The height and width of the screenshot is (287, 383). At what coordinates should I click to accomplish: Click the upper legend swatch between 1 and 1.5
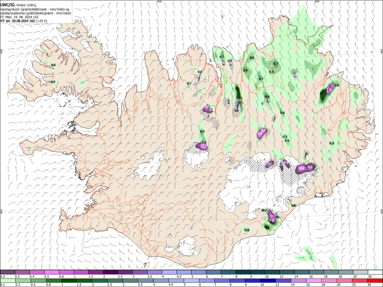point(81,272)
